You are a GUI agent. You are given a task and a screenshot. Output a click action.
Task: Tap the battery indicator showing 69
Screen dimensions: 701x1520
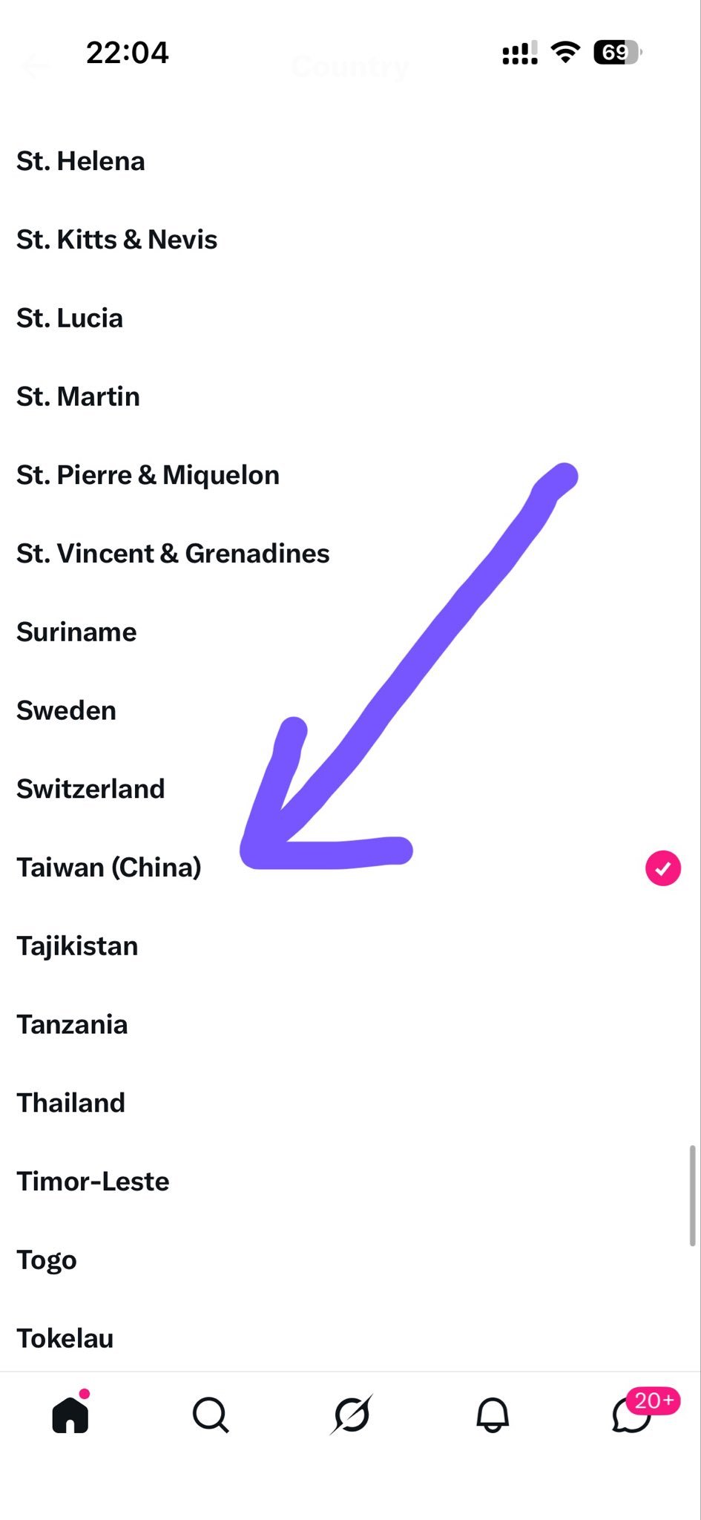tap(617, 52)
